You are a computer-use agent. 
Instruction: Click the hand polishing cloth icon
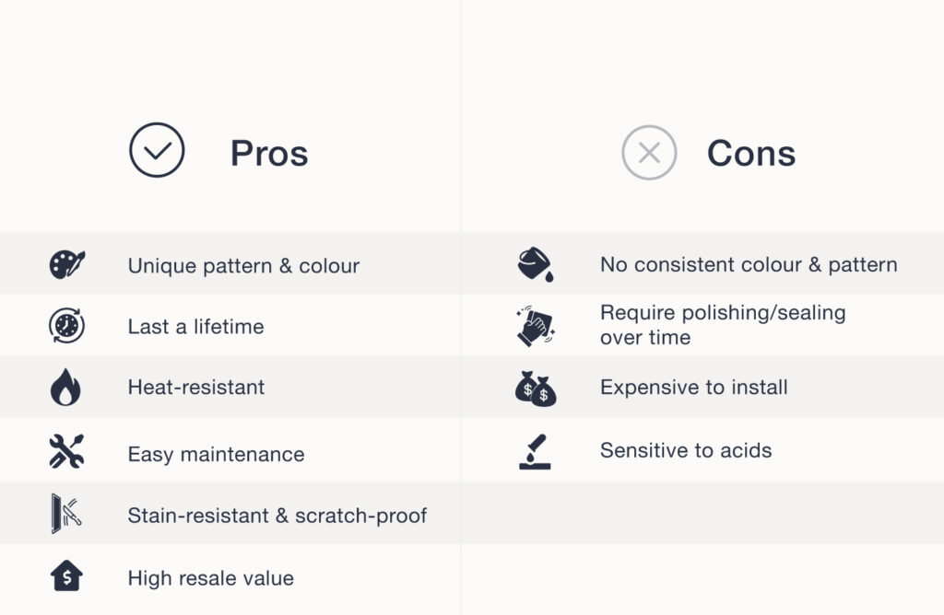[x=535, y=326]
